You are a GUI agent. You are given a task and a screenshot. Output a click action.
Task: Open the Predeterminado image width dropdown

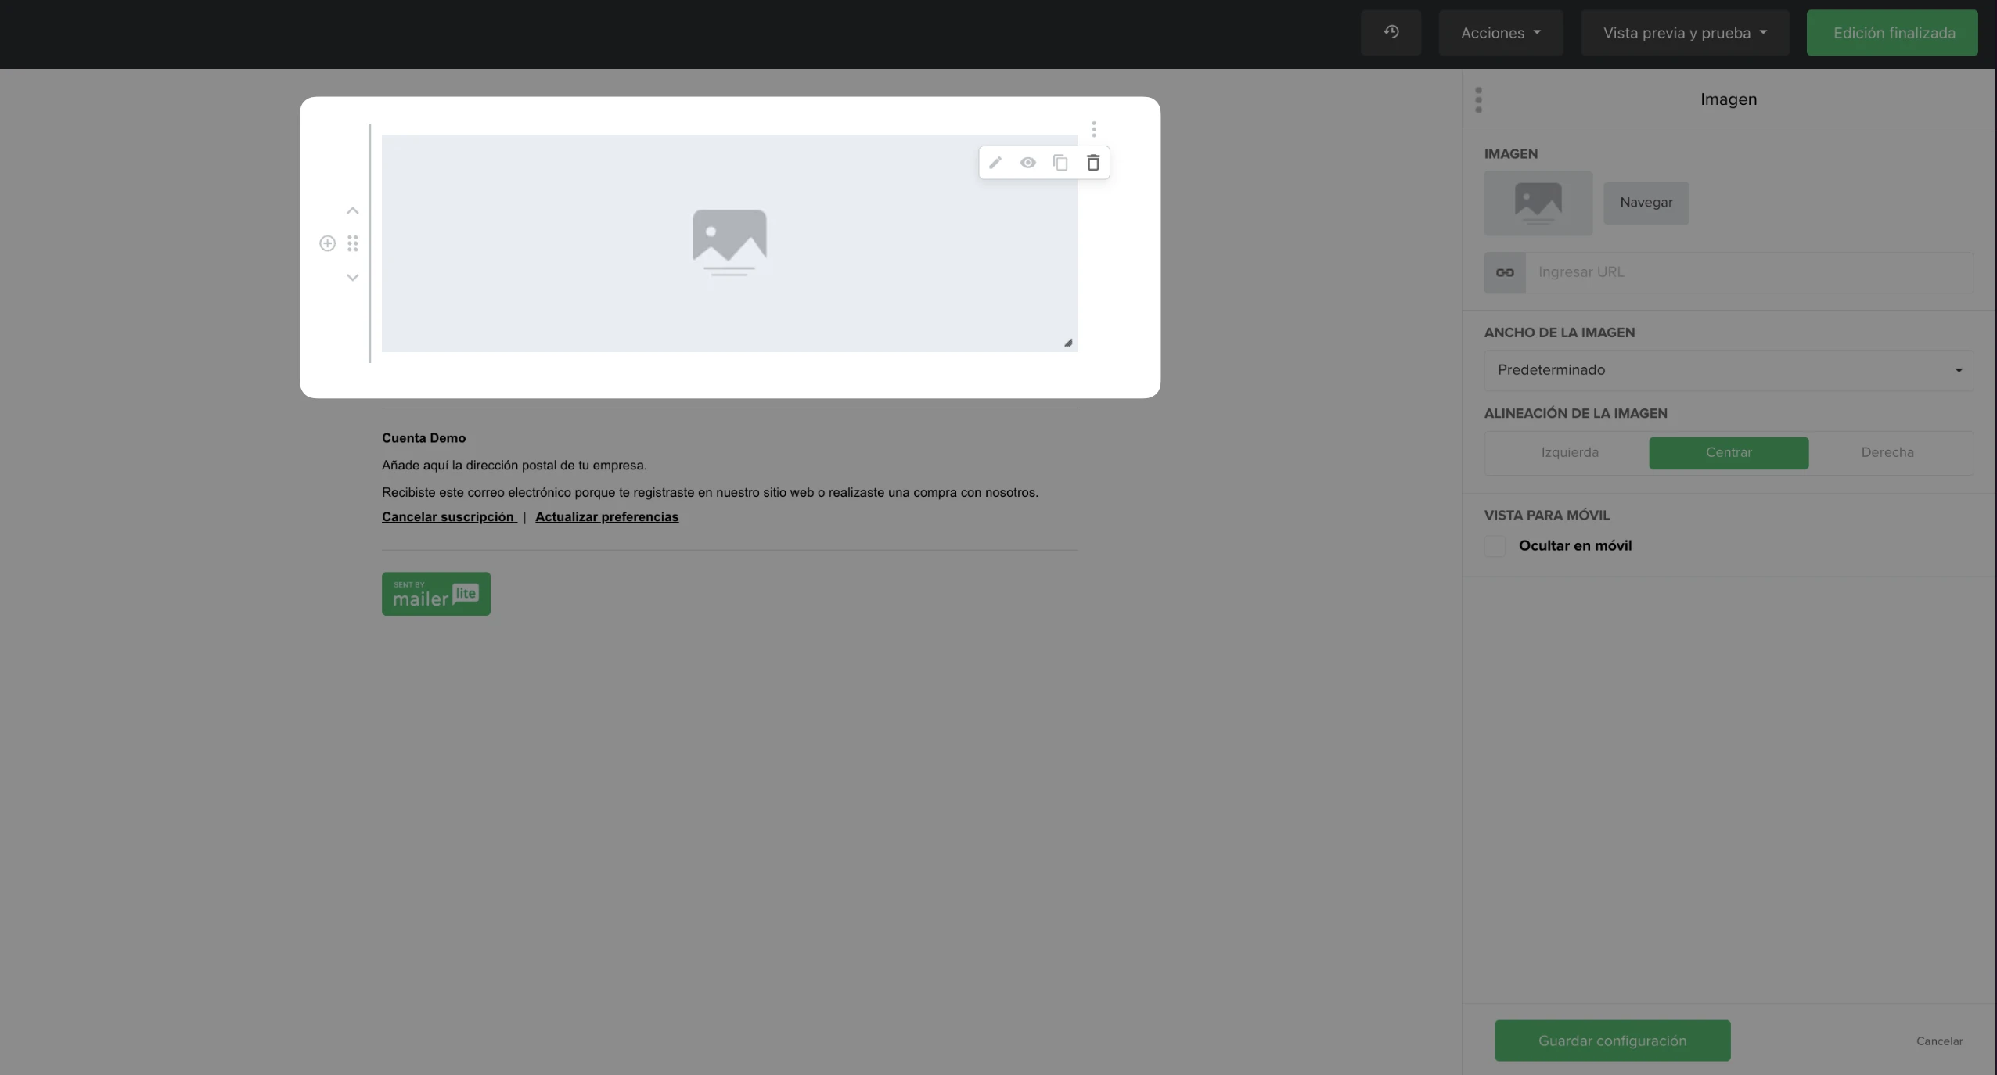click(1729, 370)
